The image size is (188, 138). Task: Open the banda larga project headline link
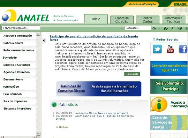94,38
